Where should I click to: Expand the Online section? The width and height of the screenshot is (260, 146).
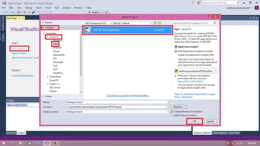pyautogui.click(x=43, y=96)
